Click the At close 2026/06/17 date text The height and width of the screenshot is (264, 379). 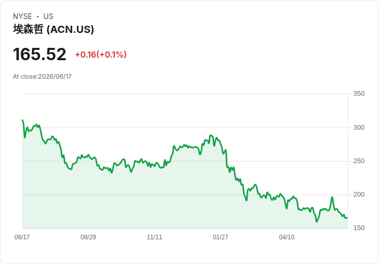[x=42, y=77]
